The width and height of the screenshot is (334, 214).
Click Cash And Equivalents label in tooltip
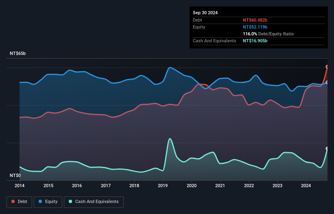click(214, 41)
